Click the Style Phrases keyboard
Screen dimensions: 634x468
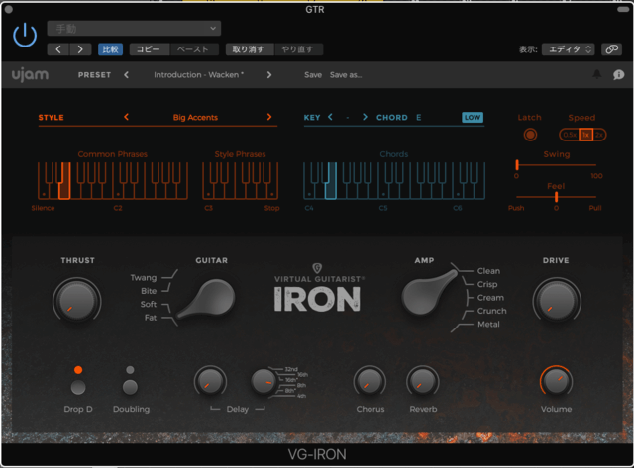coord(240,181)
